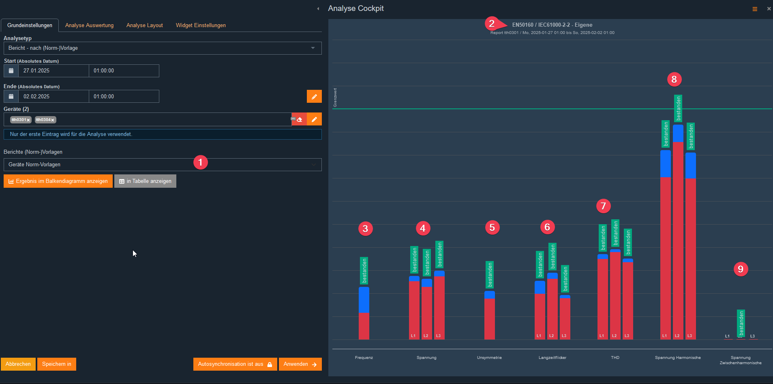Remove device tth0304 via its x
This screenshot has height=384, width=773.
point(53,120)
